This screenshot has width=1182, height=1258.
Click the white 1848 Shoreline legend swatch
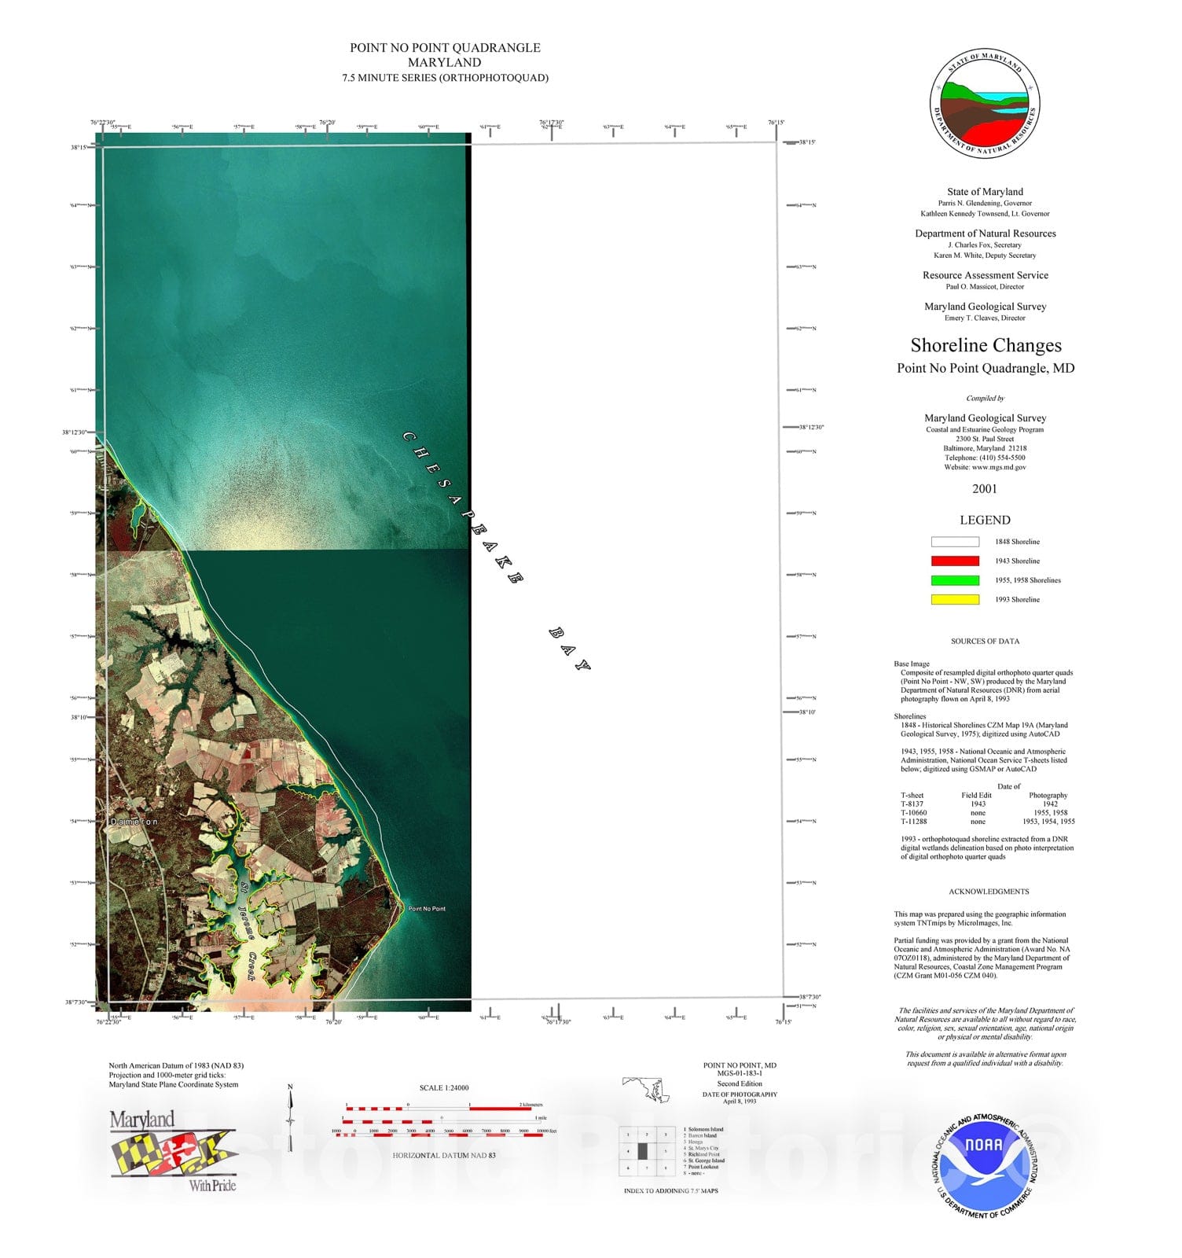(955, 542)
